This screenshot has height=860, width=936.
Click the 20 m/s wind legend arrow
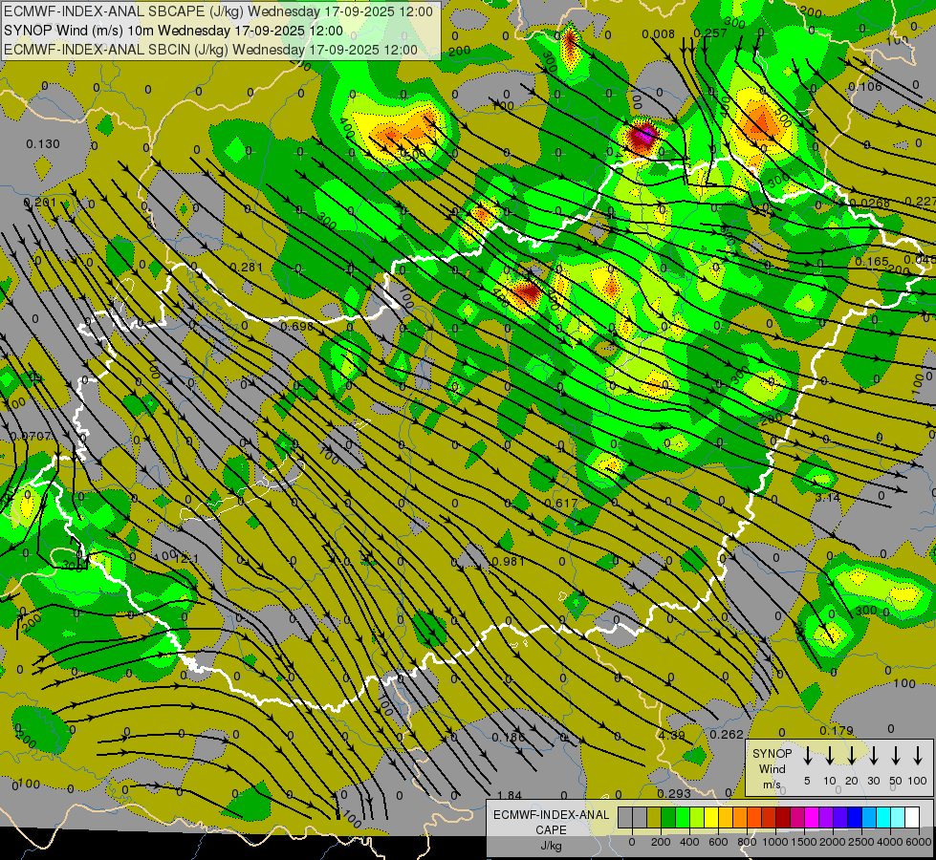point(851,756)
